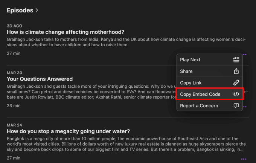Open more options for Your Questions Answered
The image size is (256, 163).
click(x=245, y=107)
